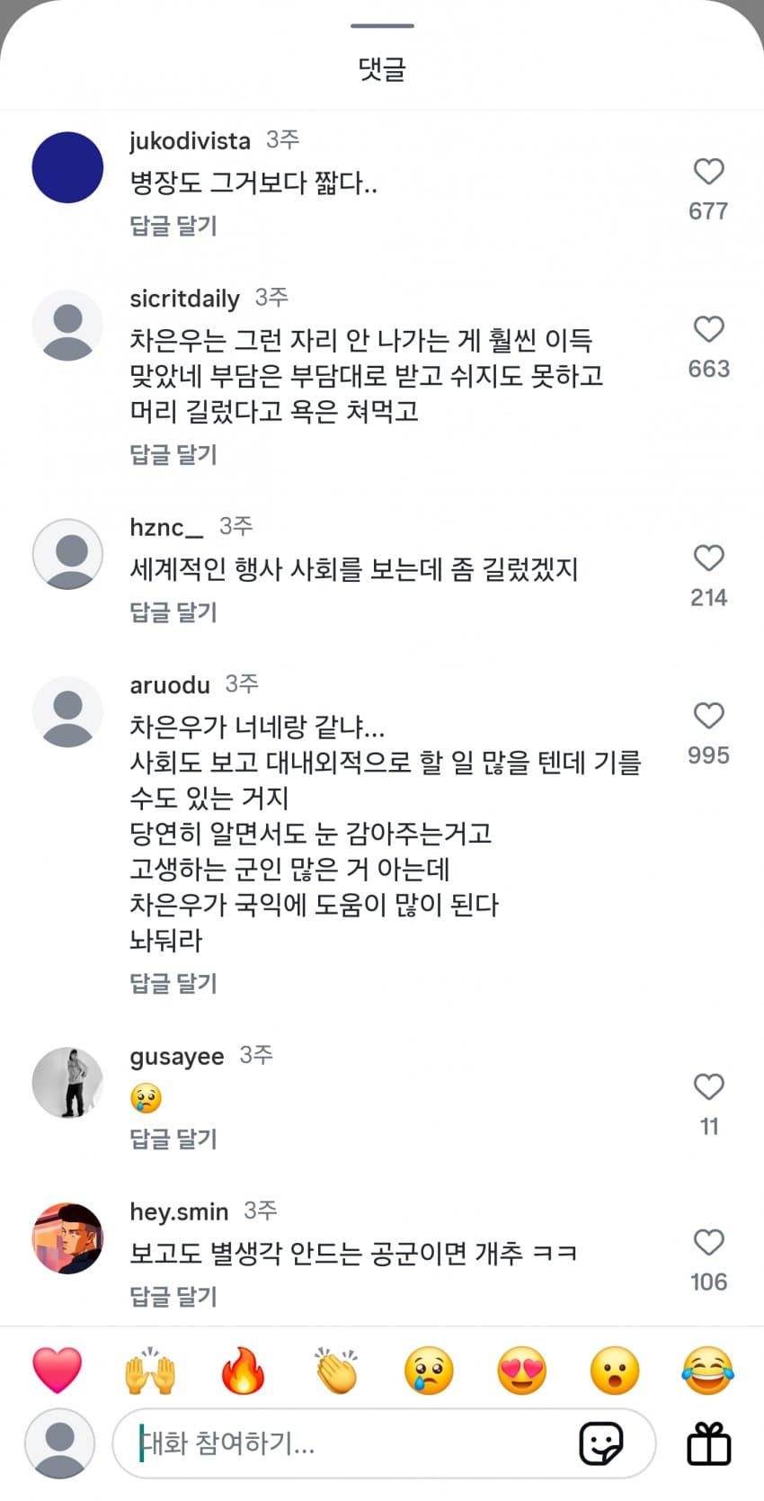
Task: Heart the comment from hznc_
Action: click(x=708, y=558)
